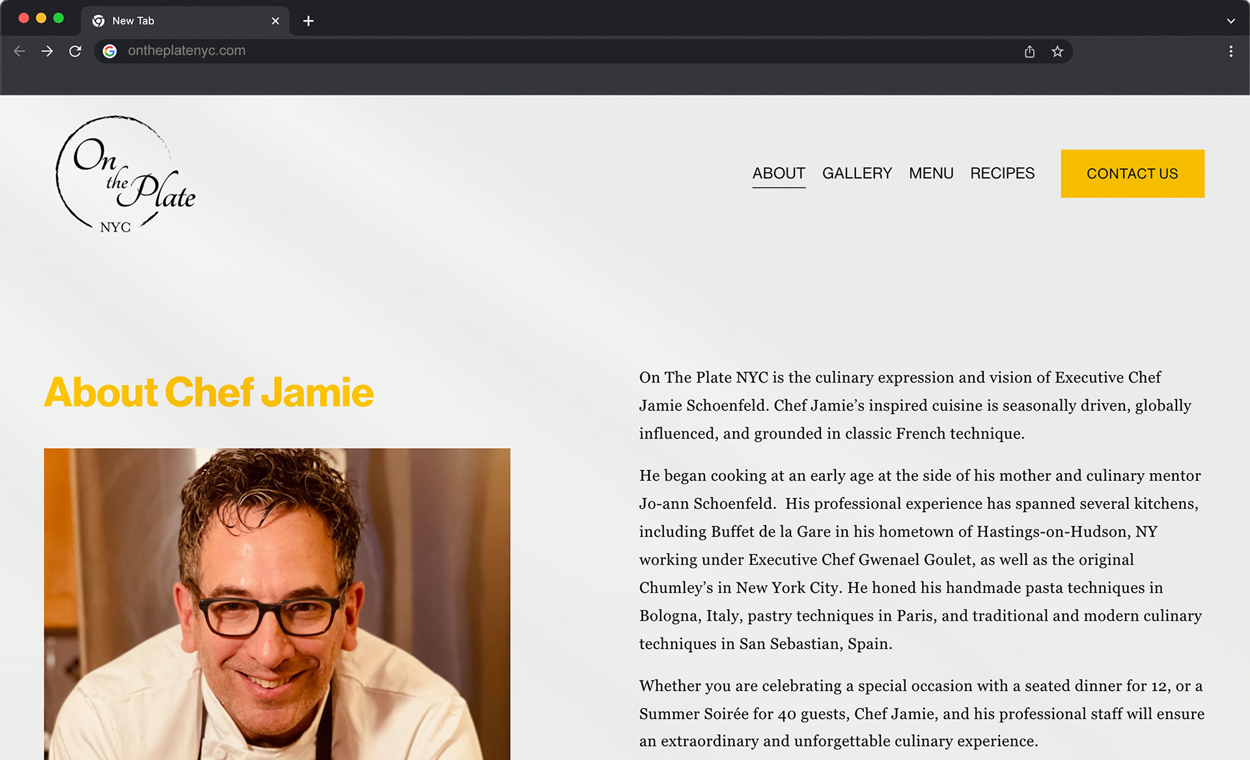Click the Google icon in address bar

click(110, 51)
